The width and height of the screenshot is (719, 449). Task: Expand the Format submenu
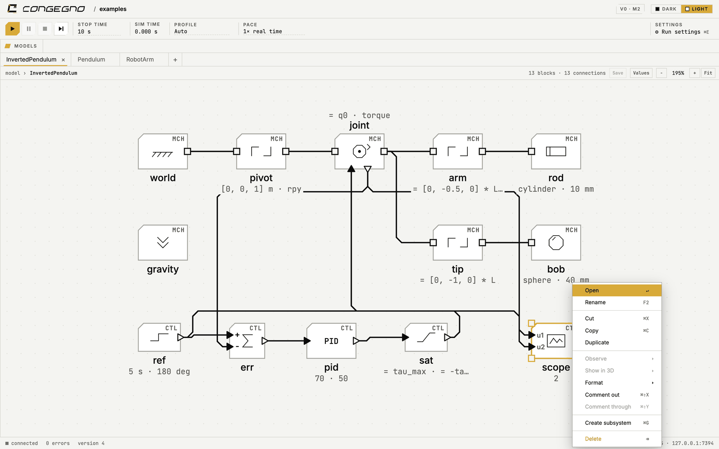pyautogui.click(x=617, y=383)
